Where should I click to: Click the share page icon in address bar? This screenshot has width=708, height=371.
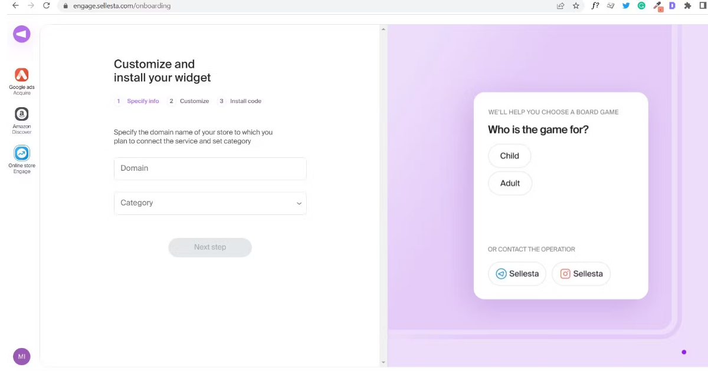coord(560,6)
